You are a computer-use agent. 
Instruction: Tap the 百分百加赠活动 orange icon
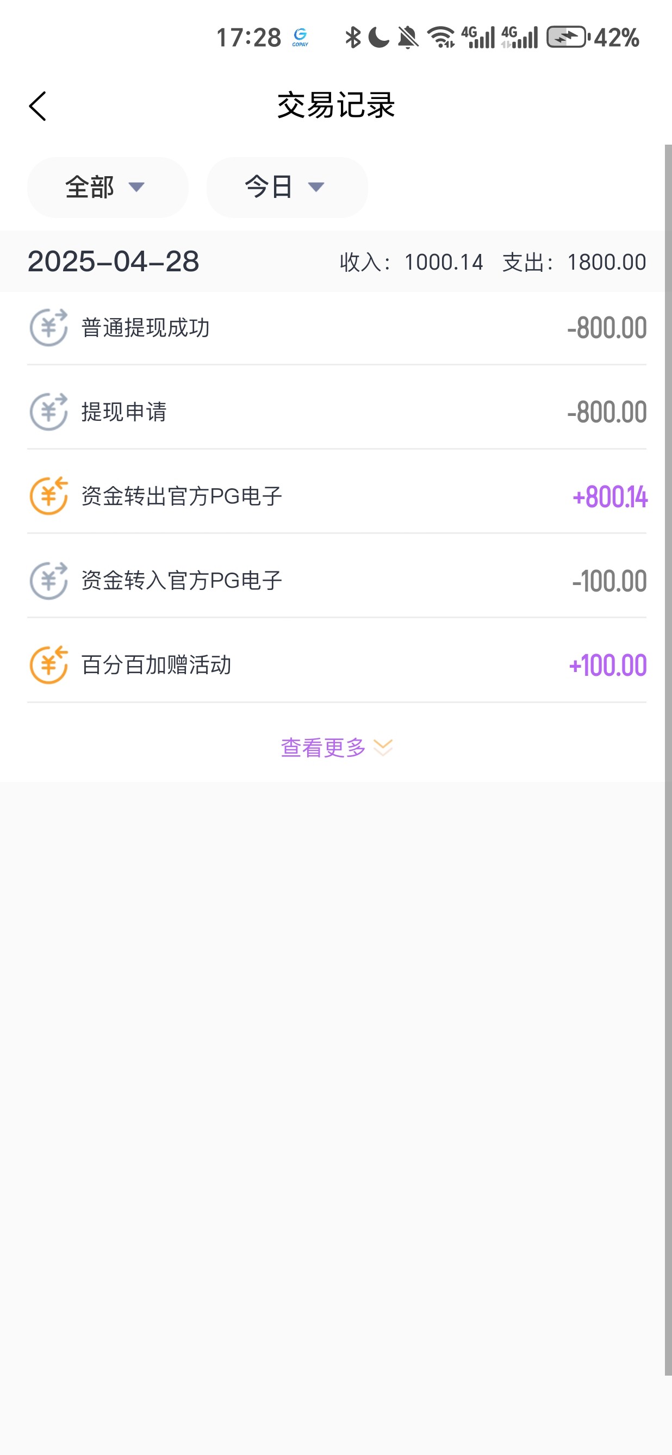48,665
